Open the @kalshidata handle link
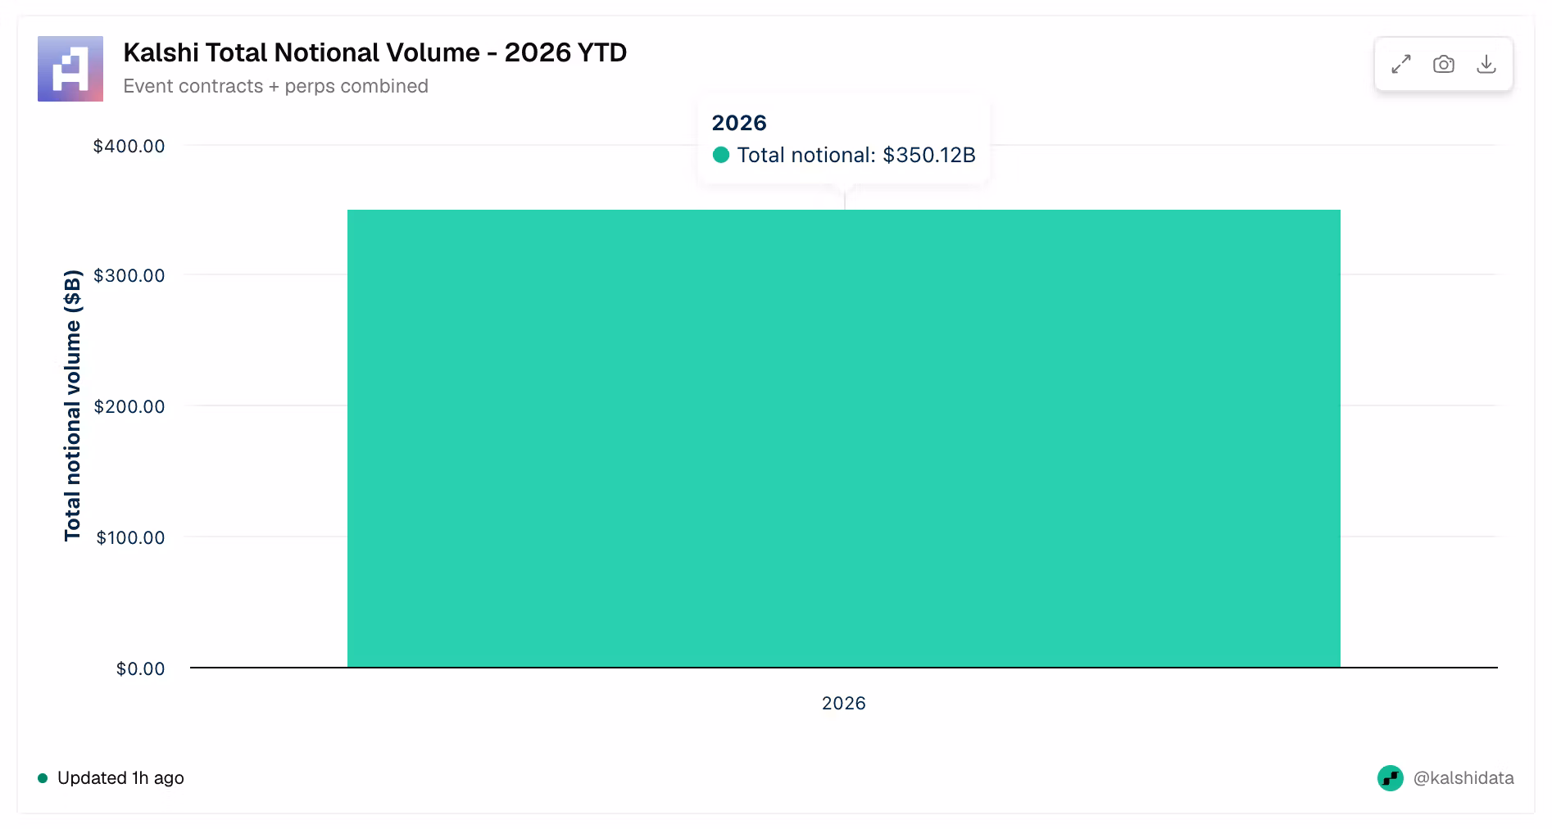Screen dimensions: 1552x829 tap(1464, 778)
